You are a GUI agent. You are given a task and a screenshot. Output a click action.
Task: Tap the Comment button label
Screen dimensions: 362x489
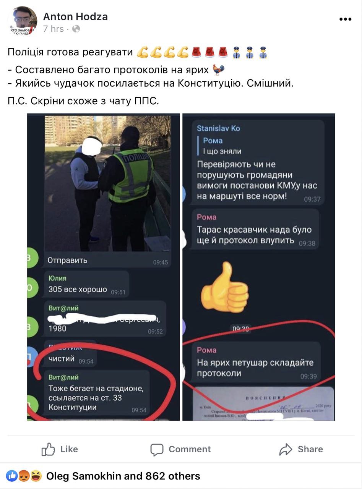(x=190, y=449)
